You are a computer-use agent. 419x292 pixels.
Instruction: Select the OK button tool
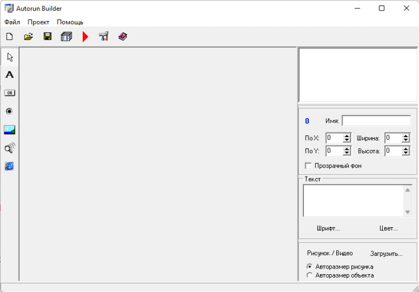point(9,93)
